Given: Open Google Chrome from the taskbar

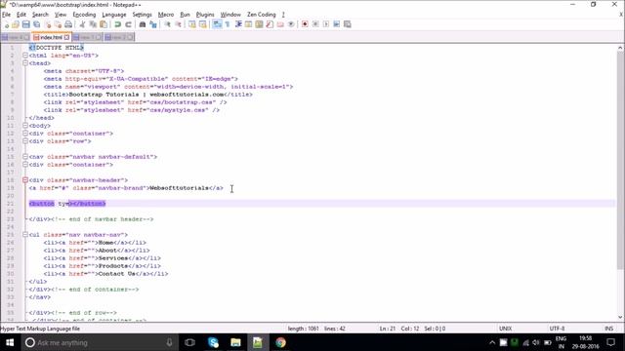Looking at the screenshot, I should 280,342.
